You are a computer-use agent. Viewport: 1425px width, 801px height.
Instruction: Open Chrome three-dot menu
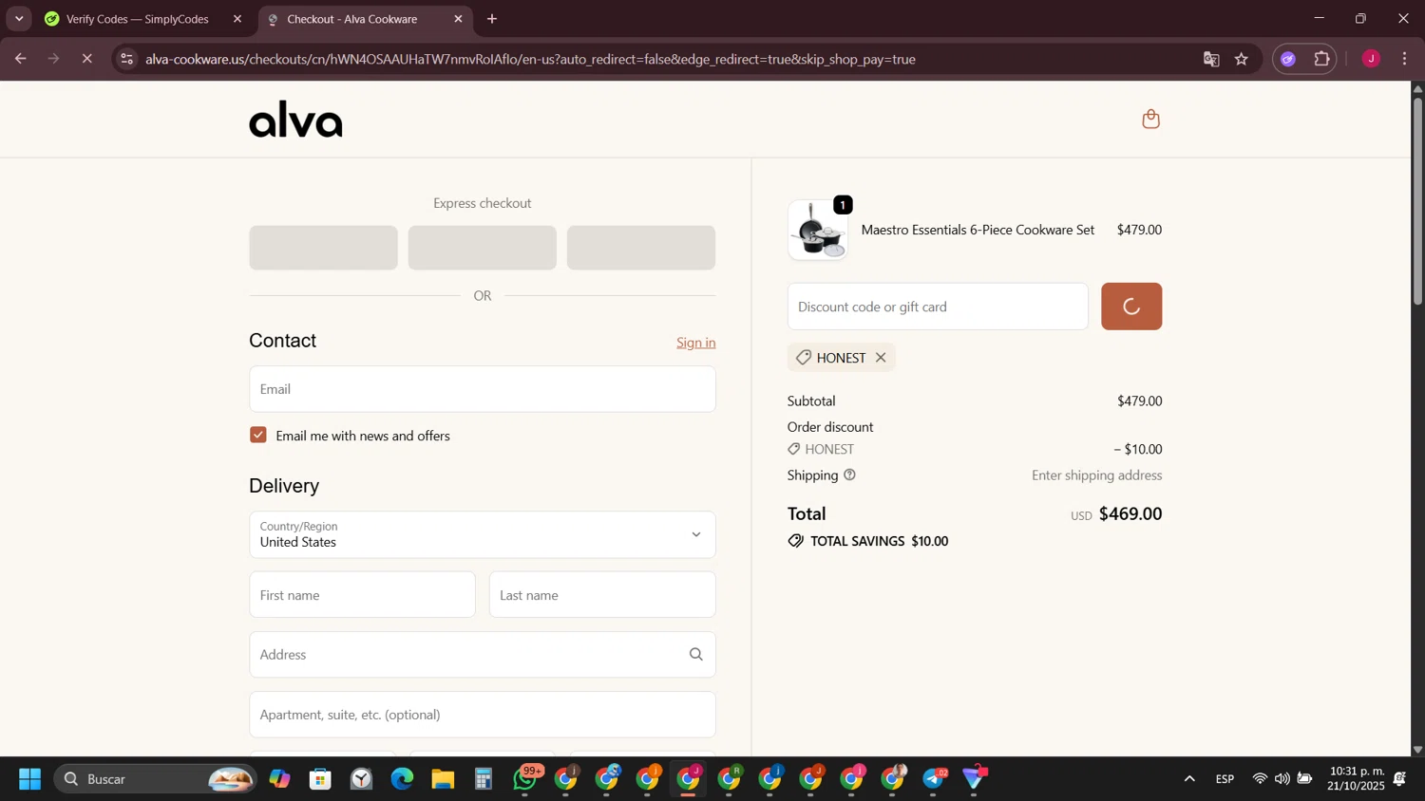1404,59
